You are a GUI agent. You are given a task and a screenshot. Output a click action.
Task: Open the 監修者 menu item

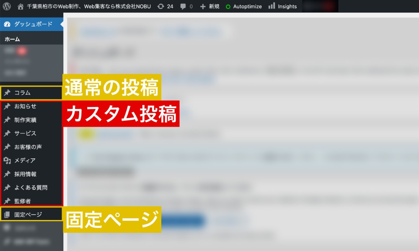click(23, 201)
